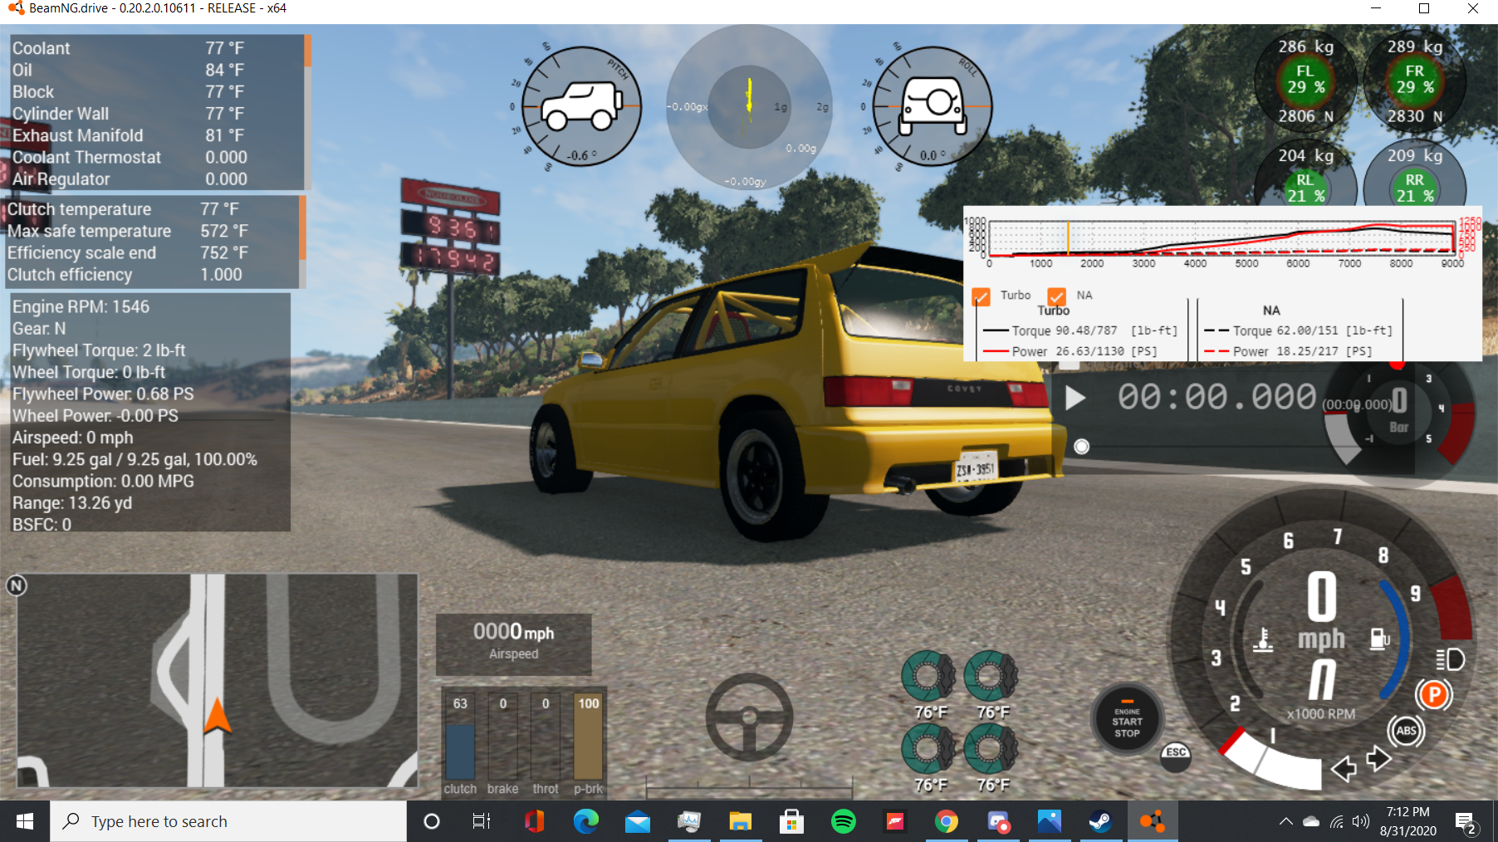The height and width of the screenshot is (842, 1498).
Task: Click the Range: 13.26 yd line
Action: pyautogui.click(x=72, y=502)
